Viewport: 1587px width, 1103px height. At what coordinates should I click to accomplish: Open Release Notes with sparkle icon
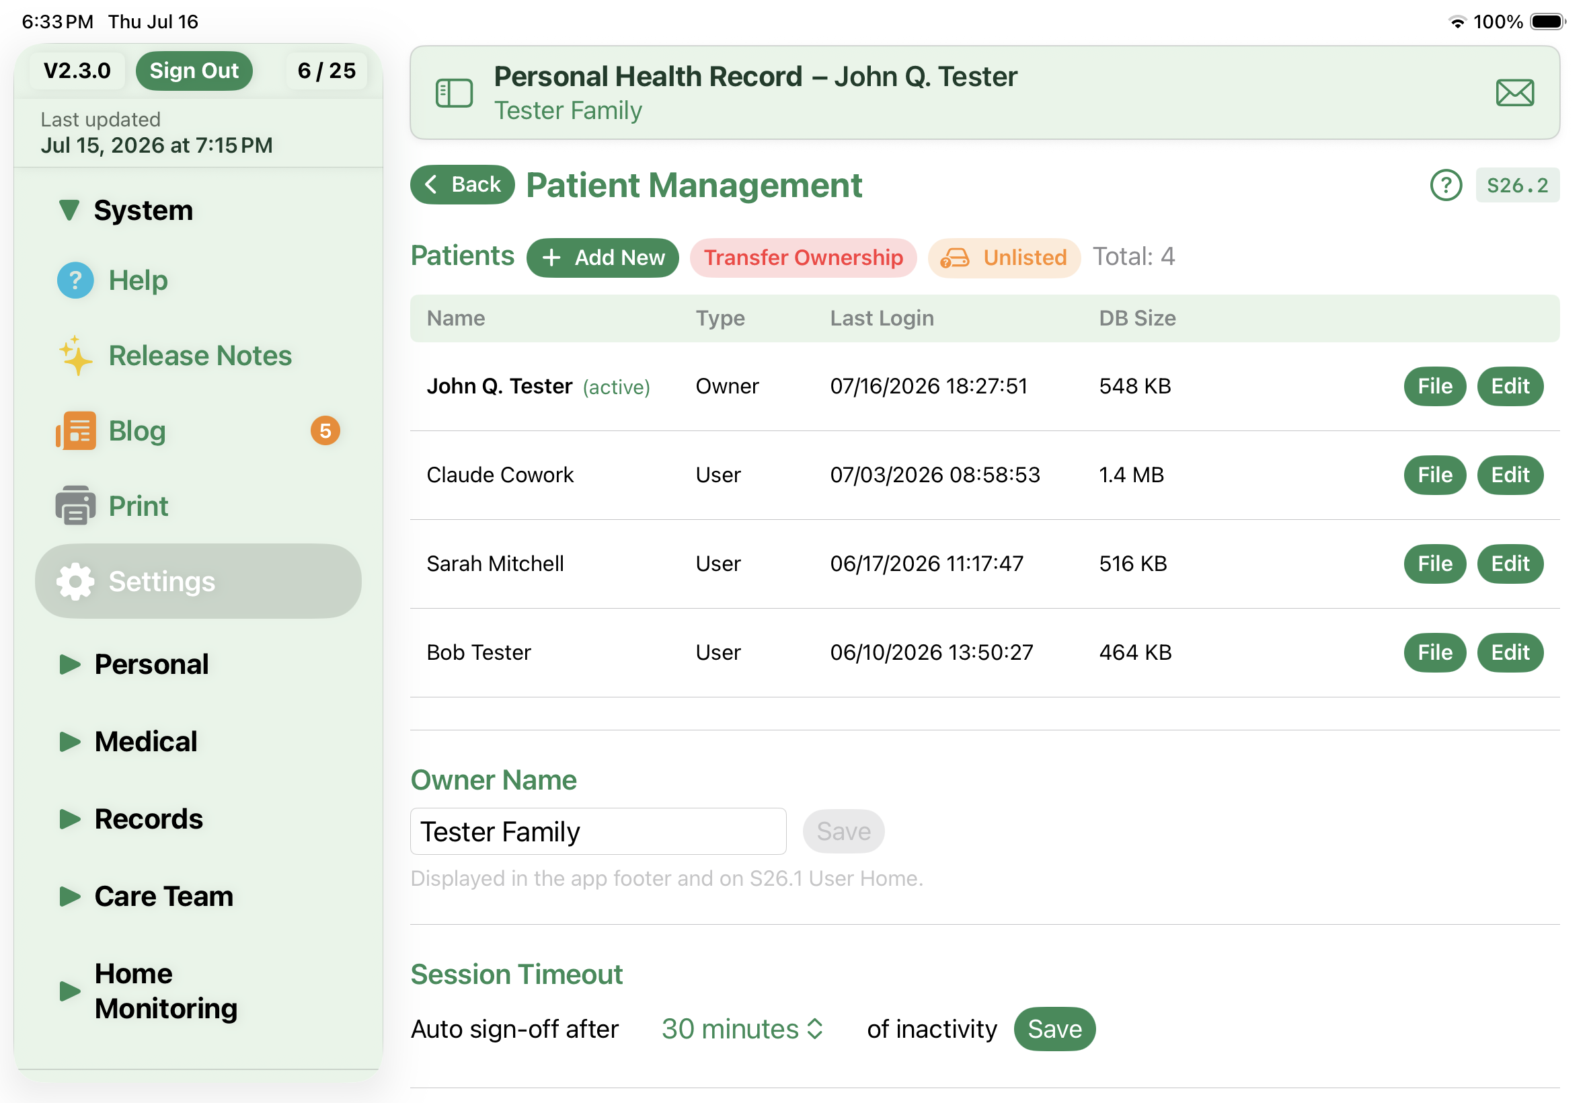click(200, 355)
